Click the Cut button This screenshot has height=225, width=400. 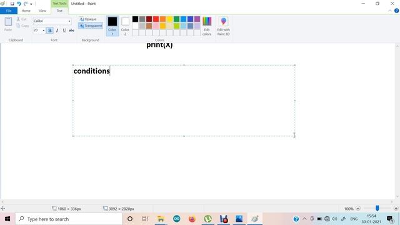(22, 19)
